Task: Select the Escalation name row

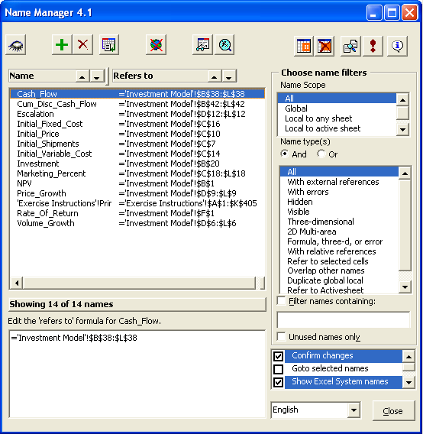Action: pyautogui.click(x=137, y=114)
